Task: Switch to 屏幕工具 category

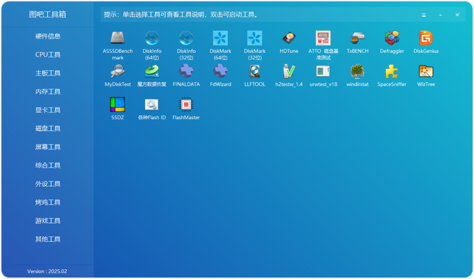Action: (x=48, y=147)
